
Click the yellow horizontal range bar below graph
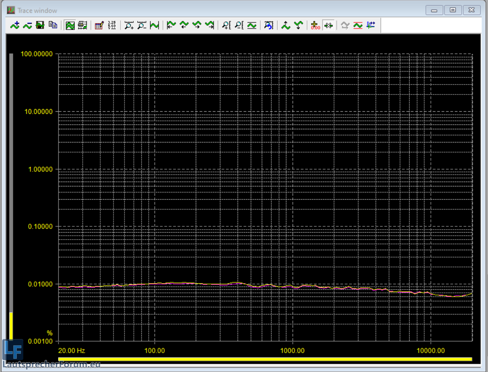click(x=265, y=359)
